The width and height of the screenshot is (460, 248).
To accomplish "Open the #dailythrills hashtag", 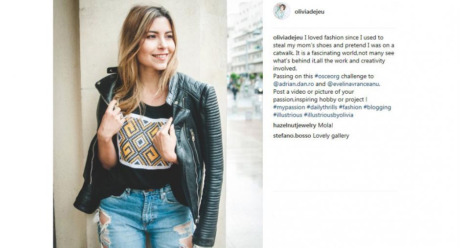I will [x=322, y=107].
